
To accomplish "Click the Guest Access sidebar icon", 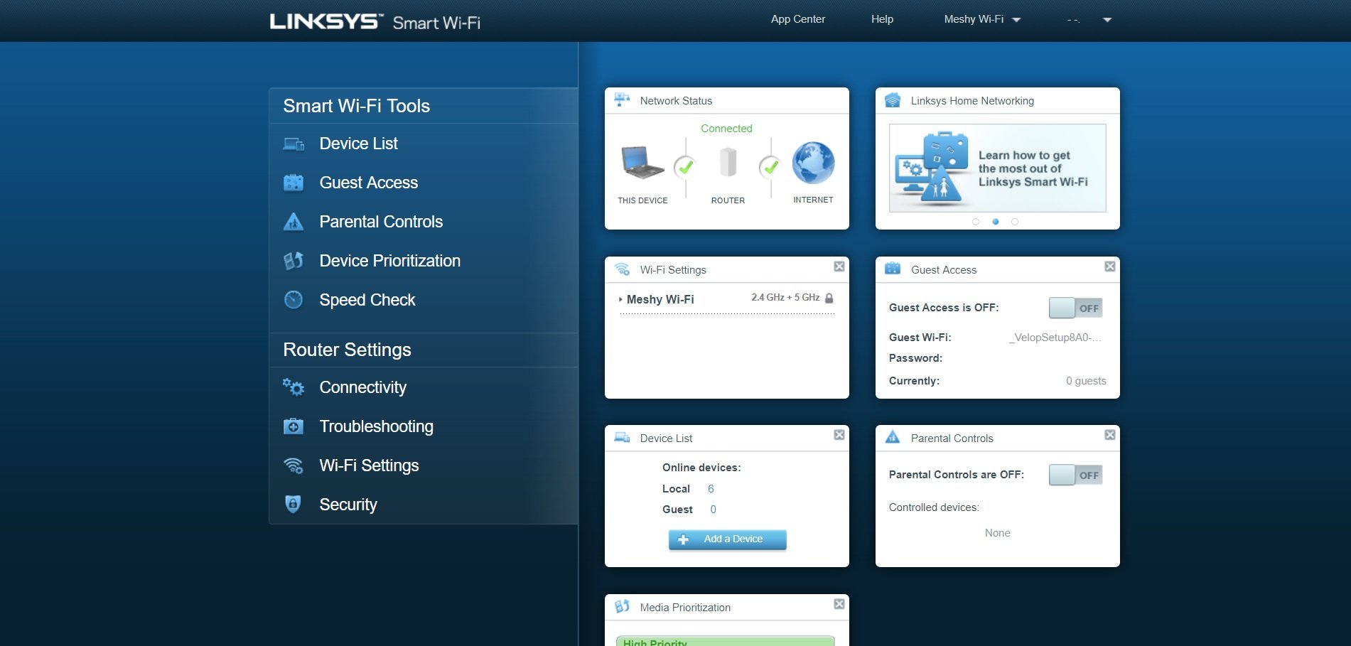I will (294, 183).
